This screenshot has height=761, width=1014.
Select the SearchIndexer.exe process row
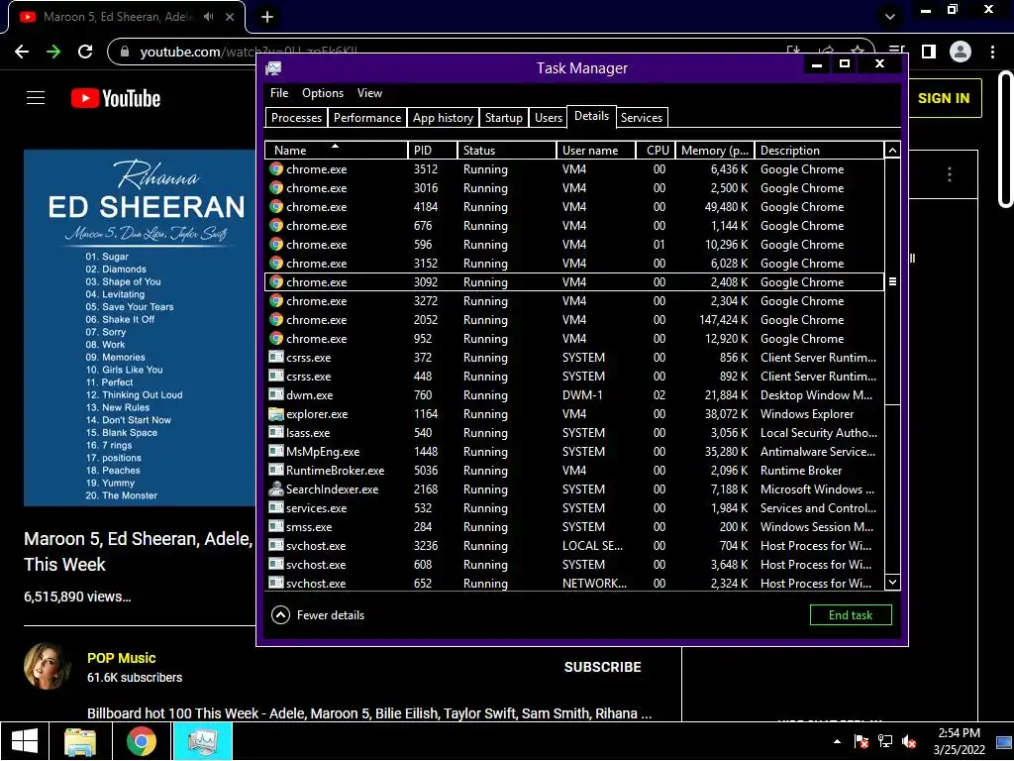574,489
